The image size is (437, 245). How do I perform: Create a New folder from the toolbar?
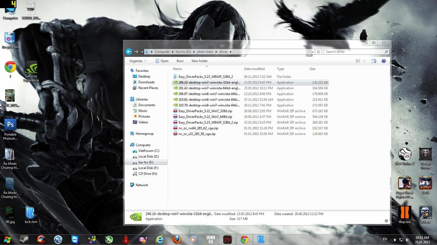[x=200, y=61]
